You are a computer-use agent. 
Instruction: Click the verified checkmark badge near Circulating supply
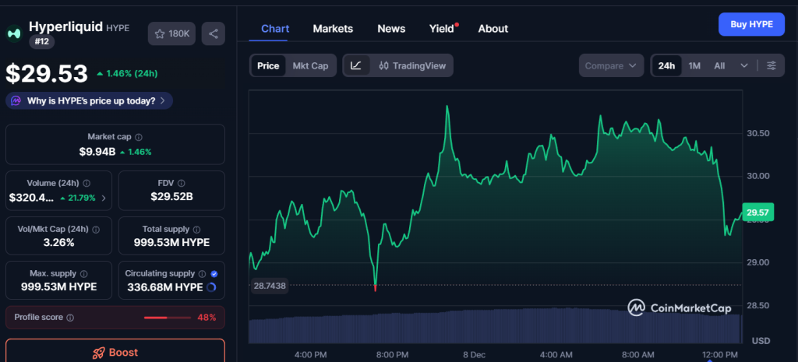(214, 274)
